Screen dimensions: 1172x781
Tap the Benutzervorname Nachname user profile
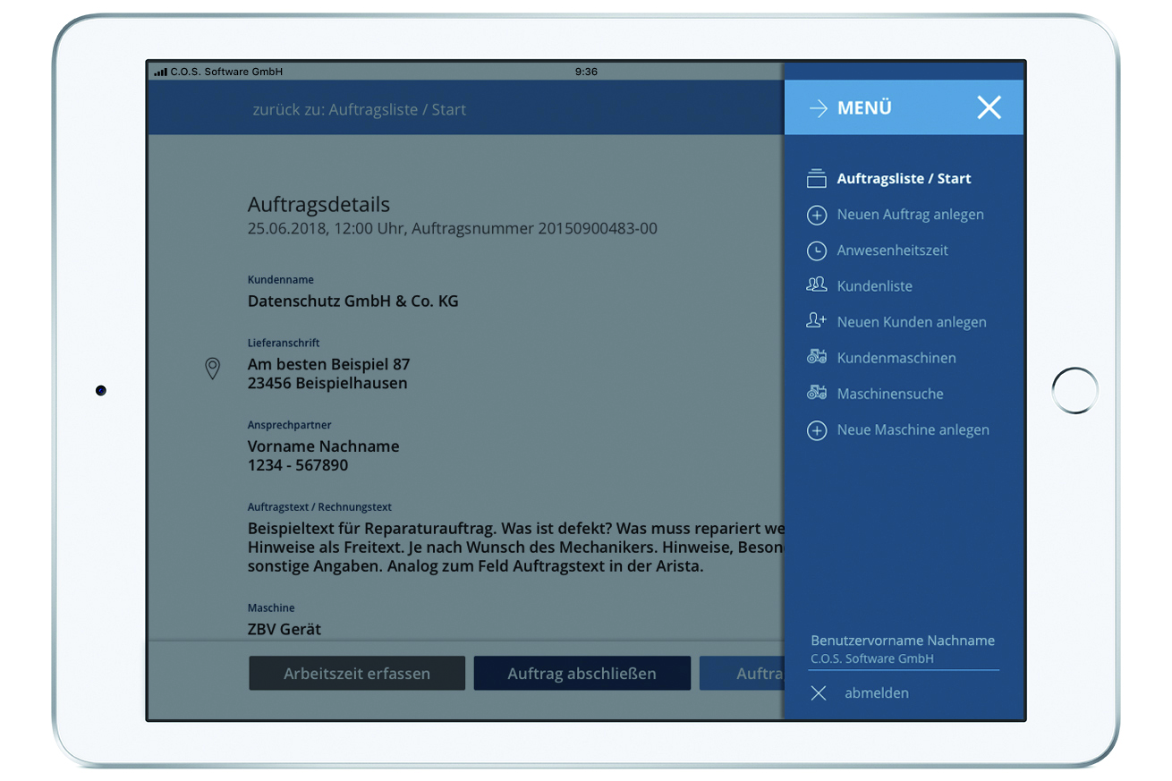click(902, 641)
